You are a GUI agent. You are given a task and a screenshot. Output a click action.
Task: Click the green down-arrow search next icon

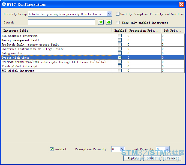point(101,22)
